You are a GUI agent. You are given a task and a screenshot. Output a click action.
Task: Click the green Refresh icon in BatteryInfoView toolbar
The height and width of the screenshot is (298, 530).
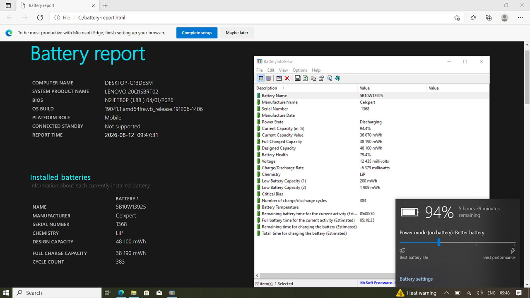[305, 78]
